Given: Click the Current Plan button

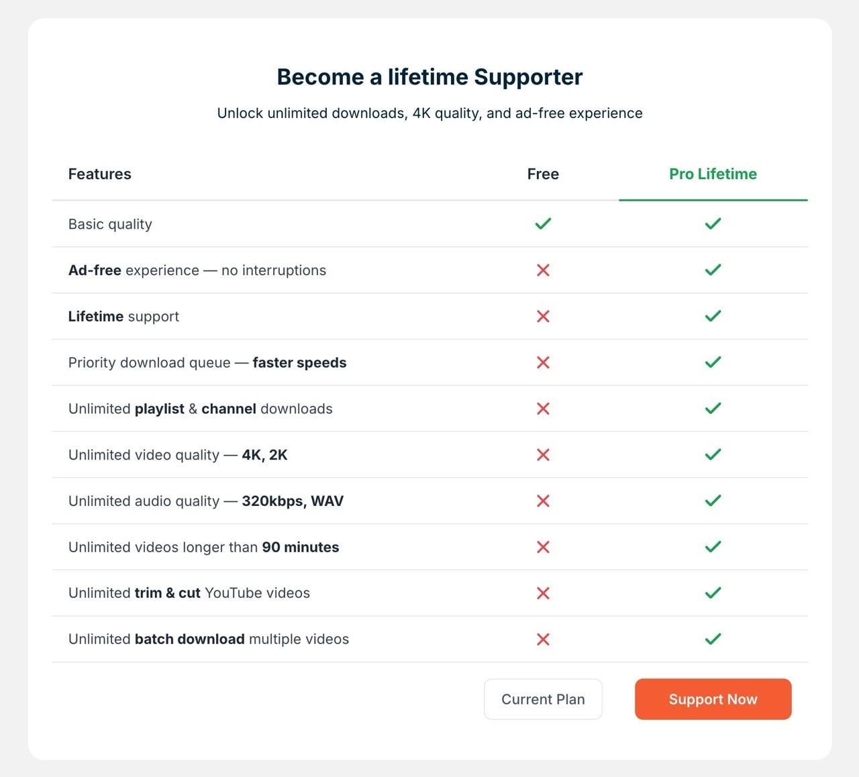Looking at the screenshot, I should point(543,699).
